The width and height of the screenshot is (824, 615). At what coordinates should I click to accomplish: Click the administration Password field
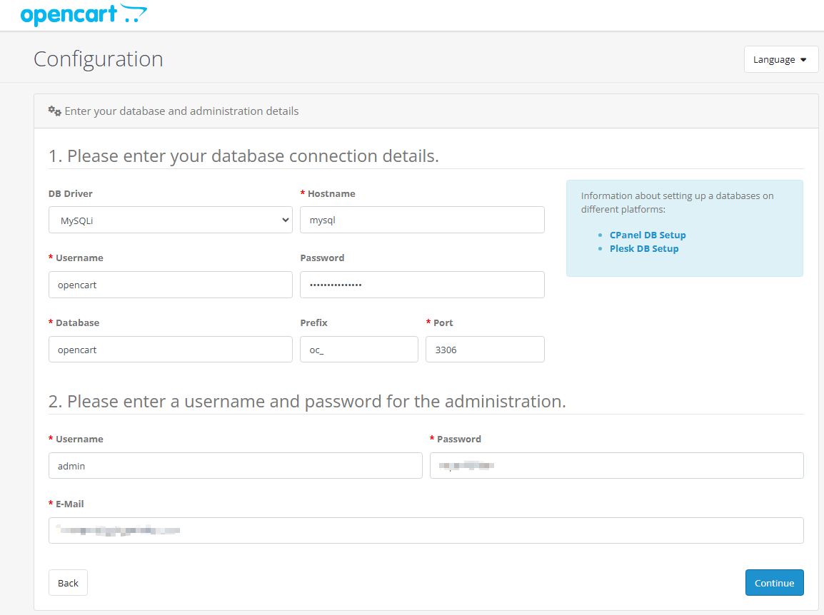point(616,465)
